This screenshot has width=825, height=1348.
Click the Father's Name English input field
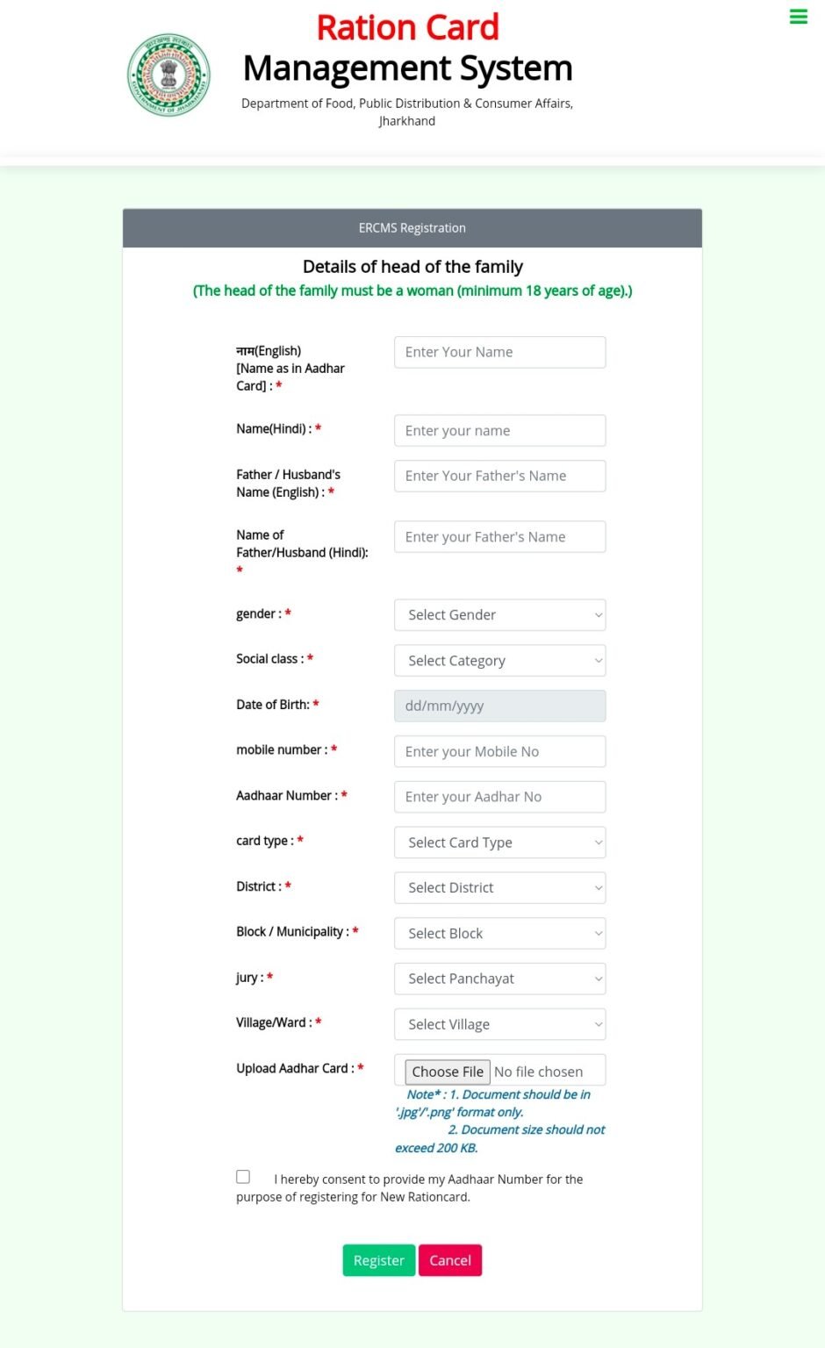click(x=499, y=476)
